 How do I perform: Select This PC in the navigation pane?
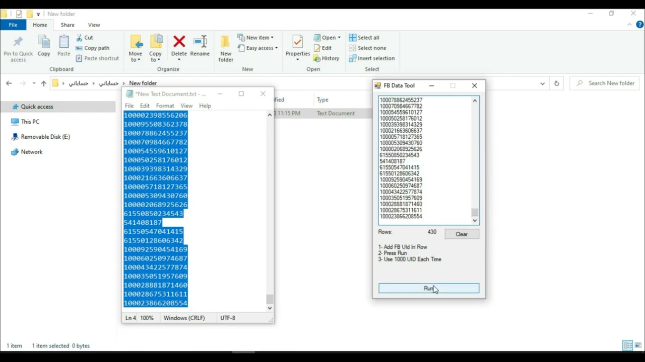(x=30, y=122)
